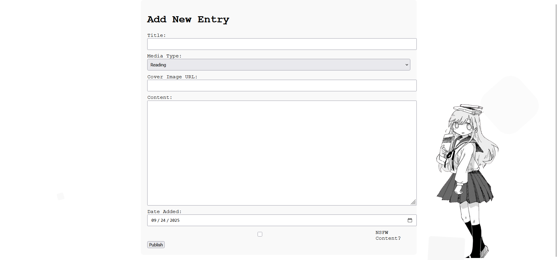Click the content textarea resize handle
This screenshot has height=260, width=557.
414,202
